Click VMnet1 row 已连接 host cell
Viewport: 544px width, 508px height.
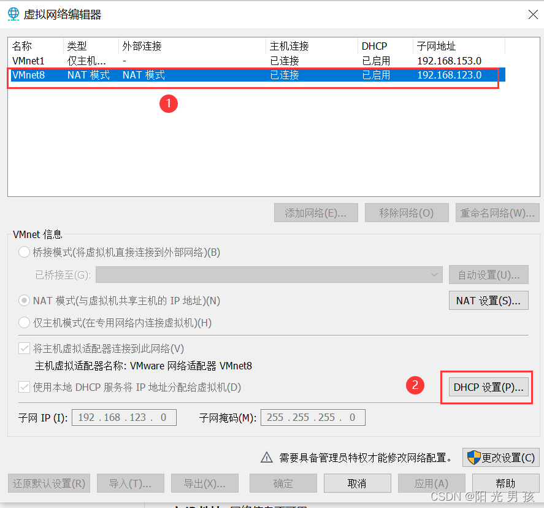285,61
